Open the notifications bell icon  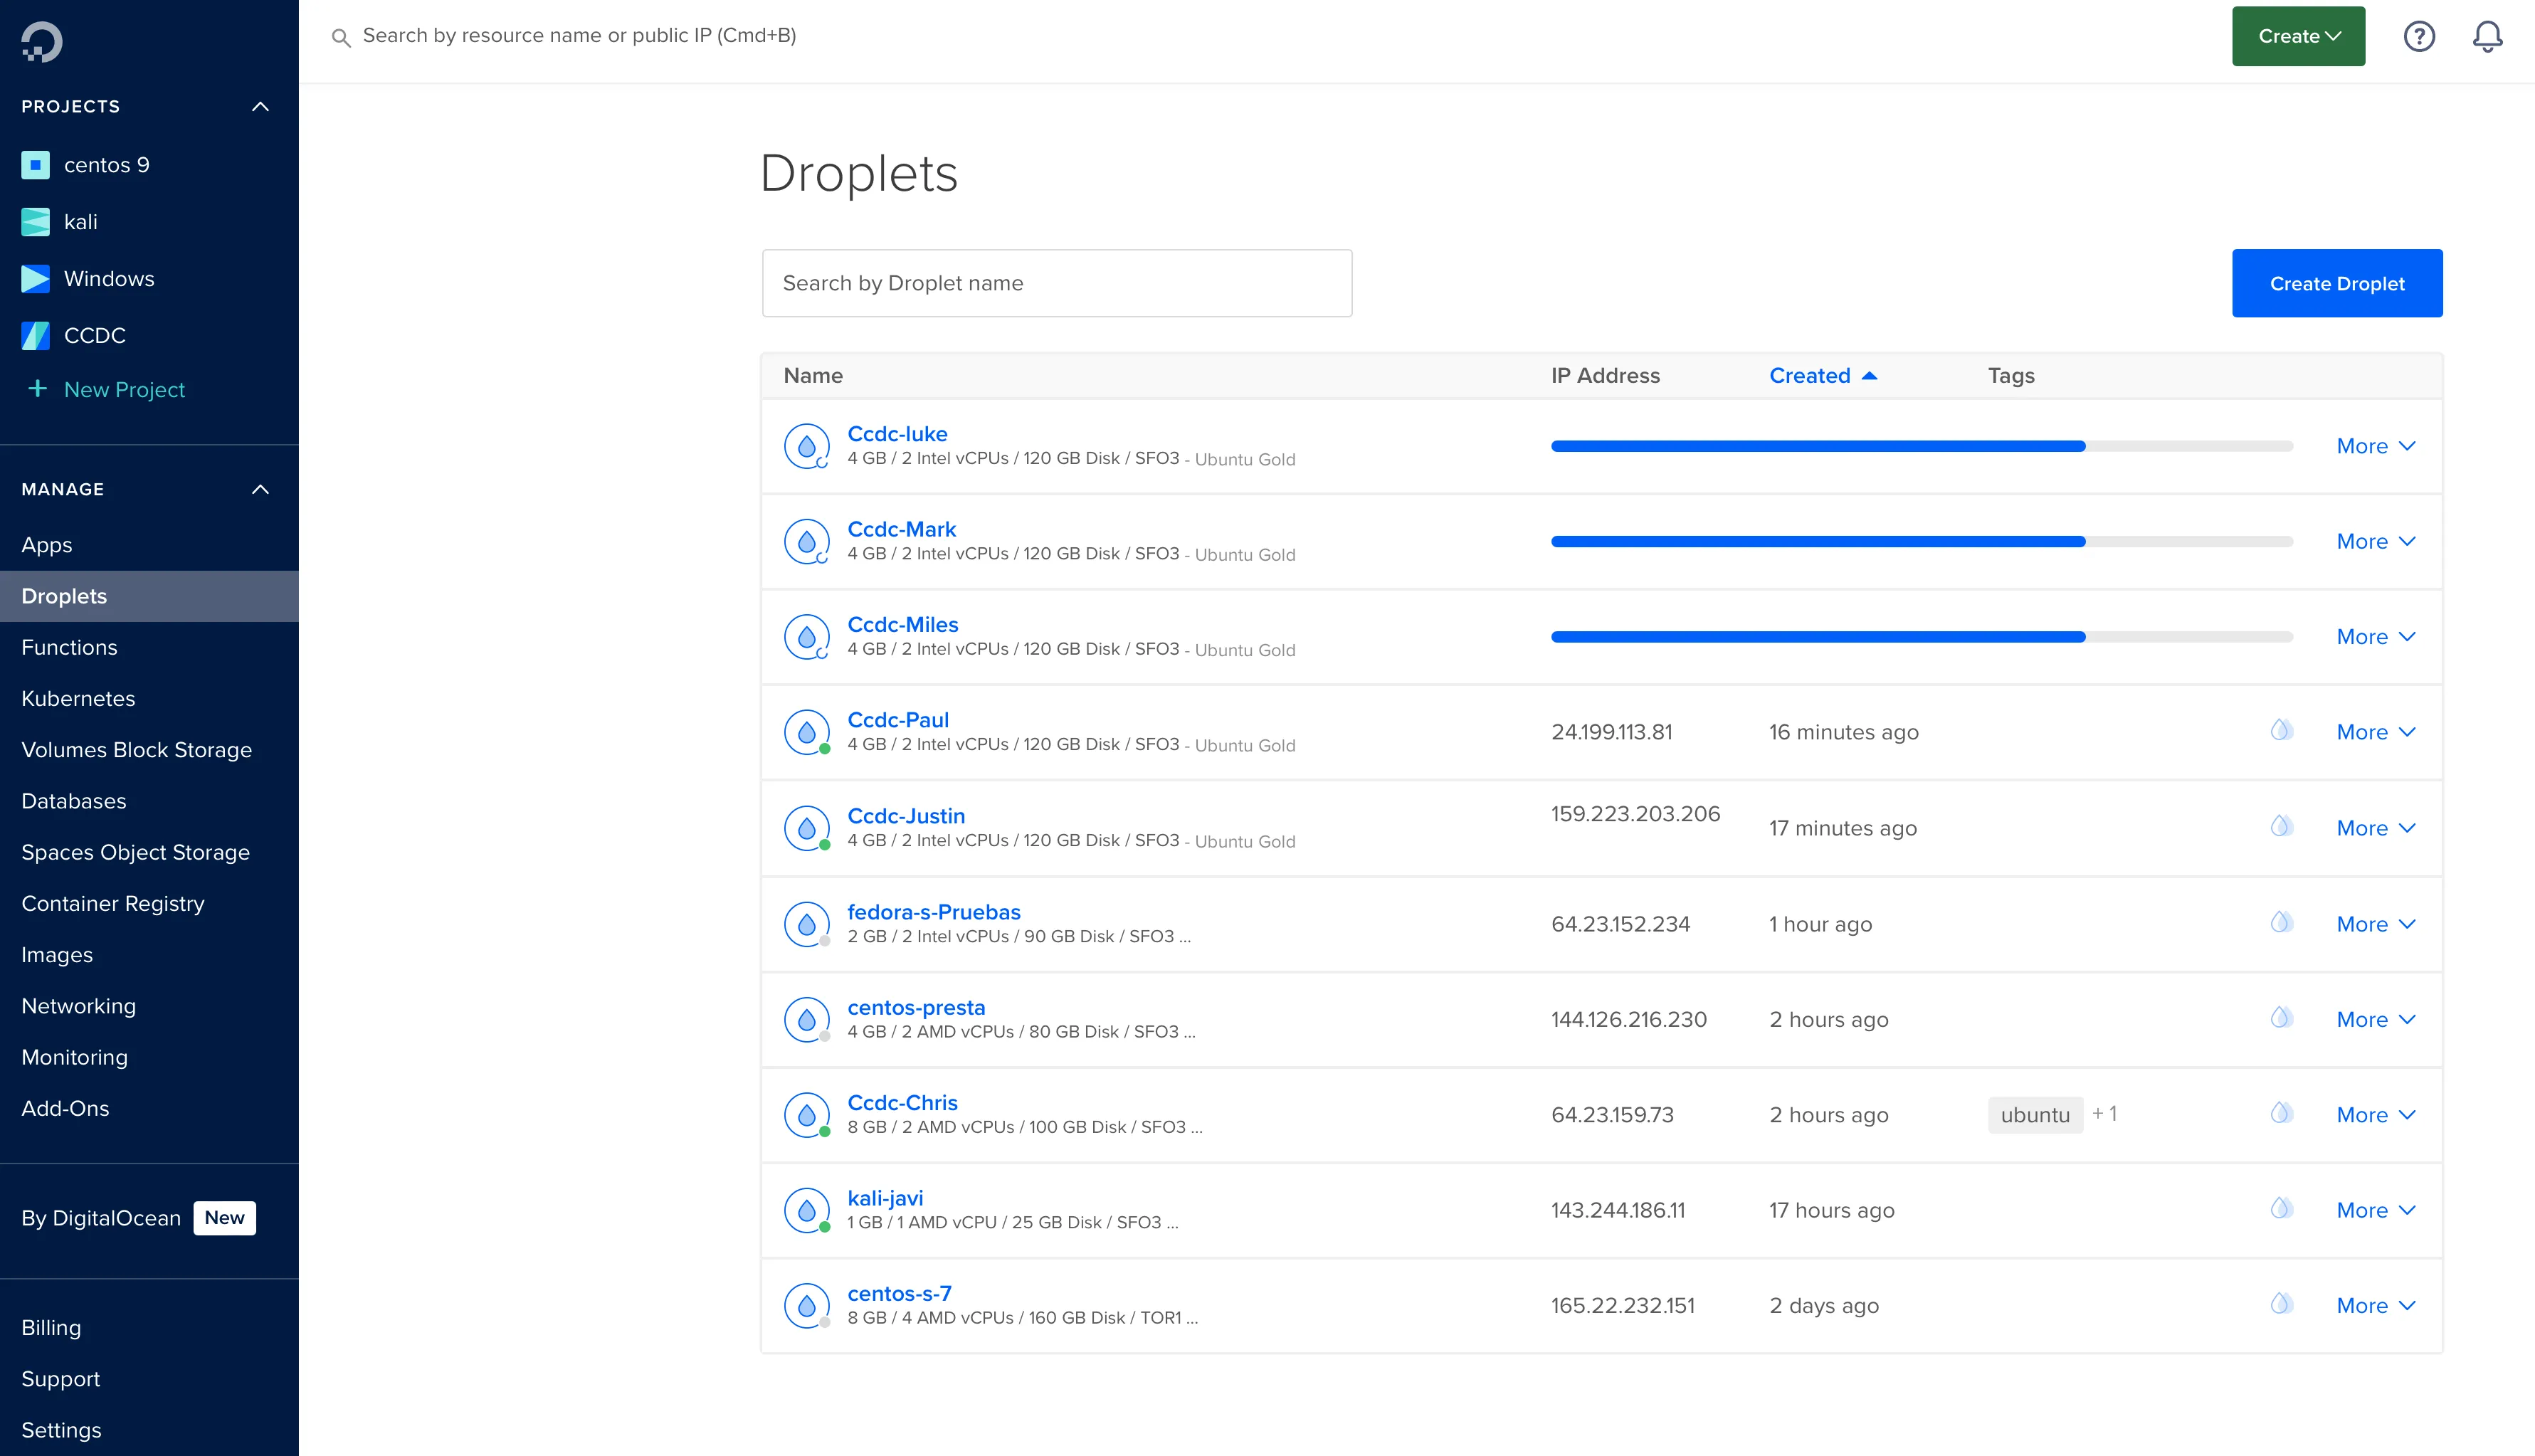pos(2487,37)
